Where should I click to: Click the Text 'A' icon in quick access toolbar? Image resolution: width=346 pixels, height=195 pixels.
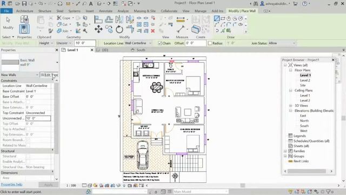click(91, 4)
